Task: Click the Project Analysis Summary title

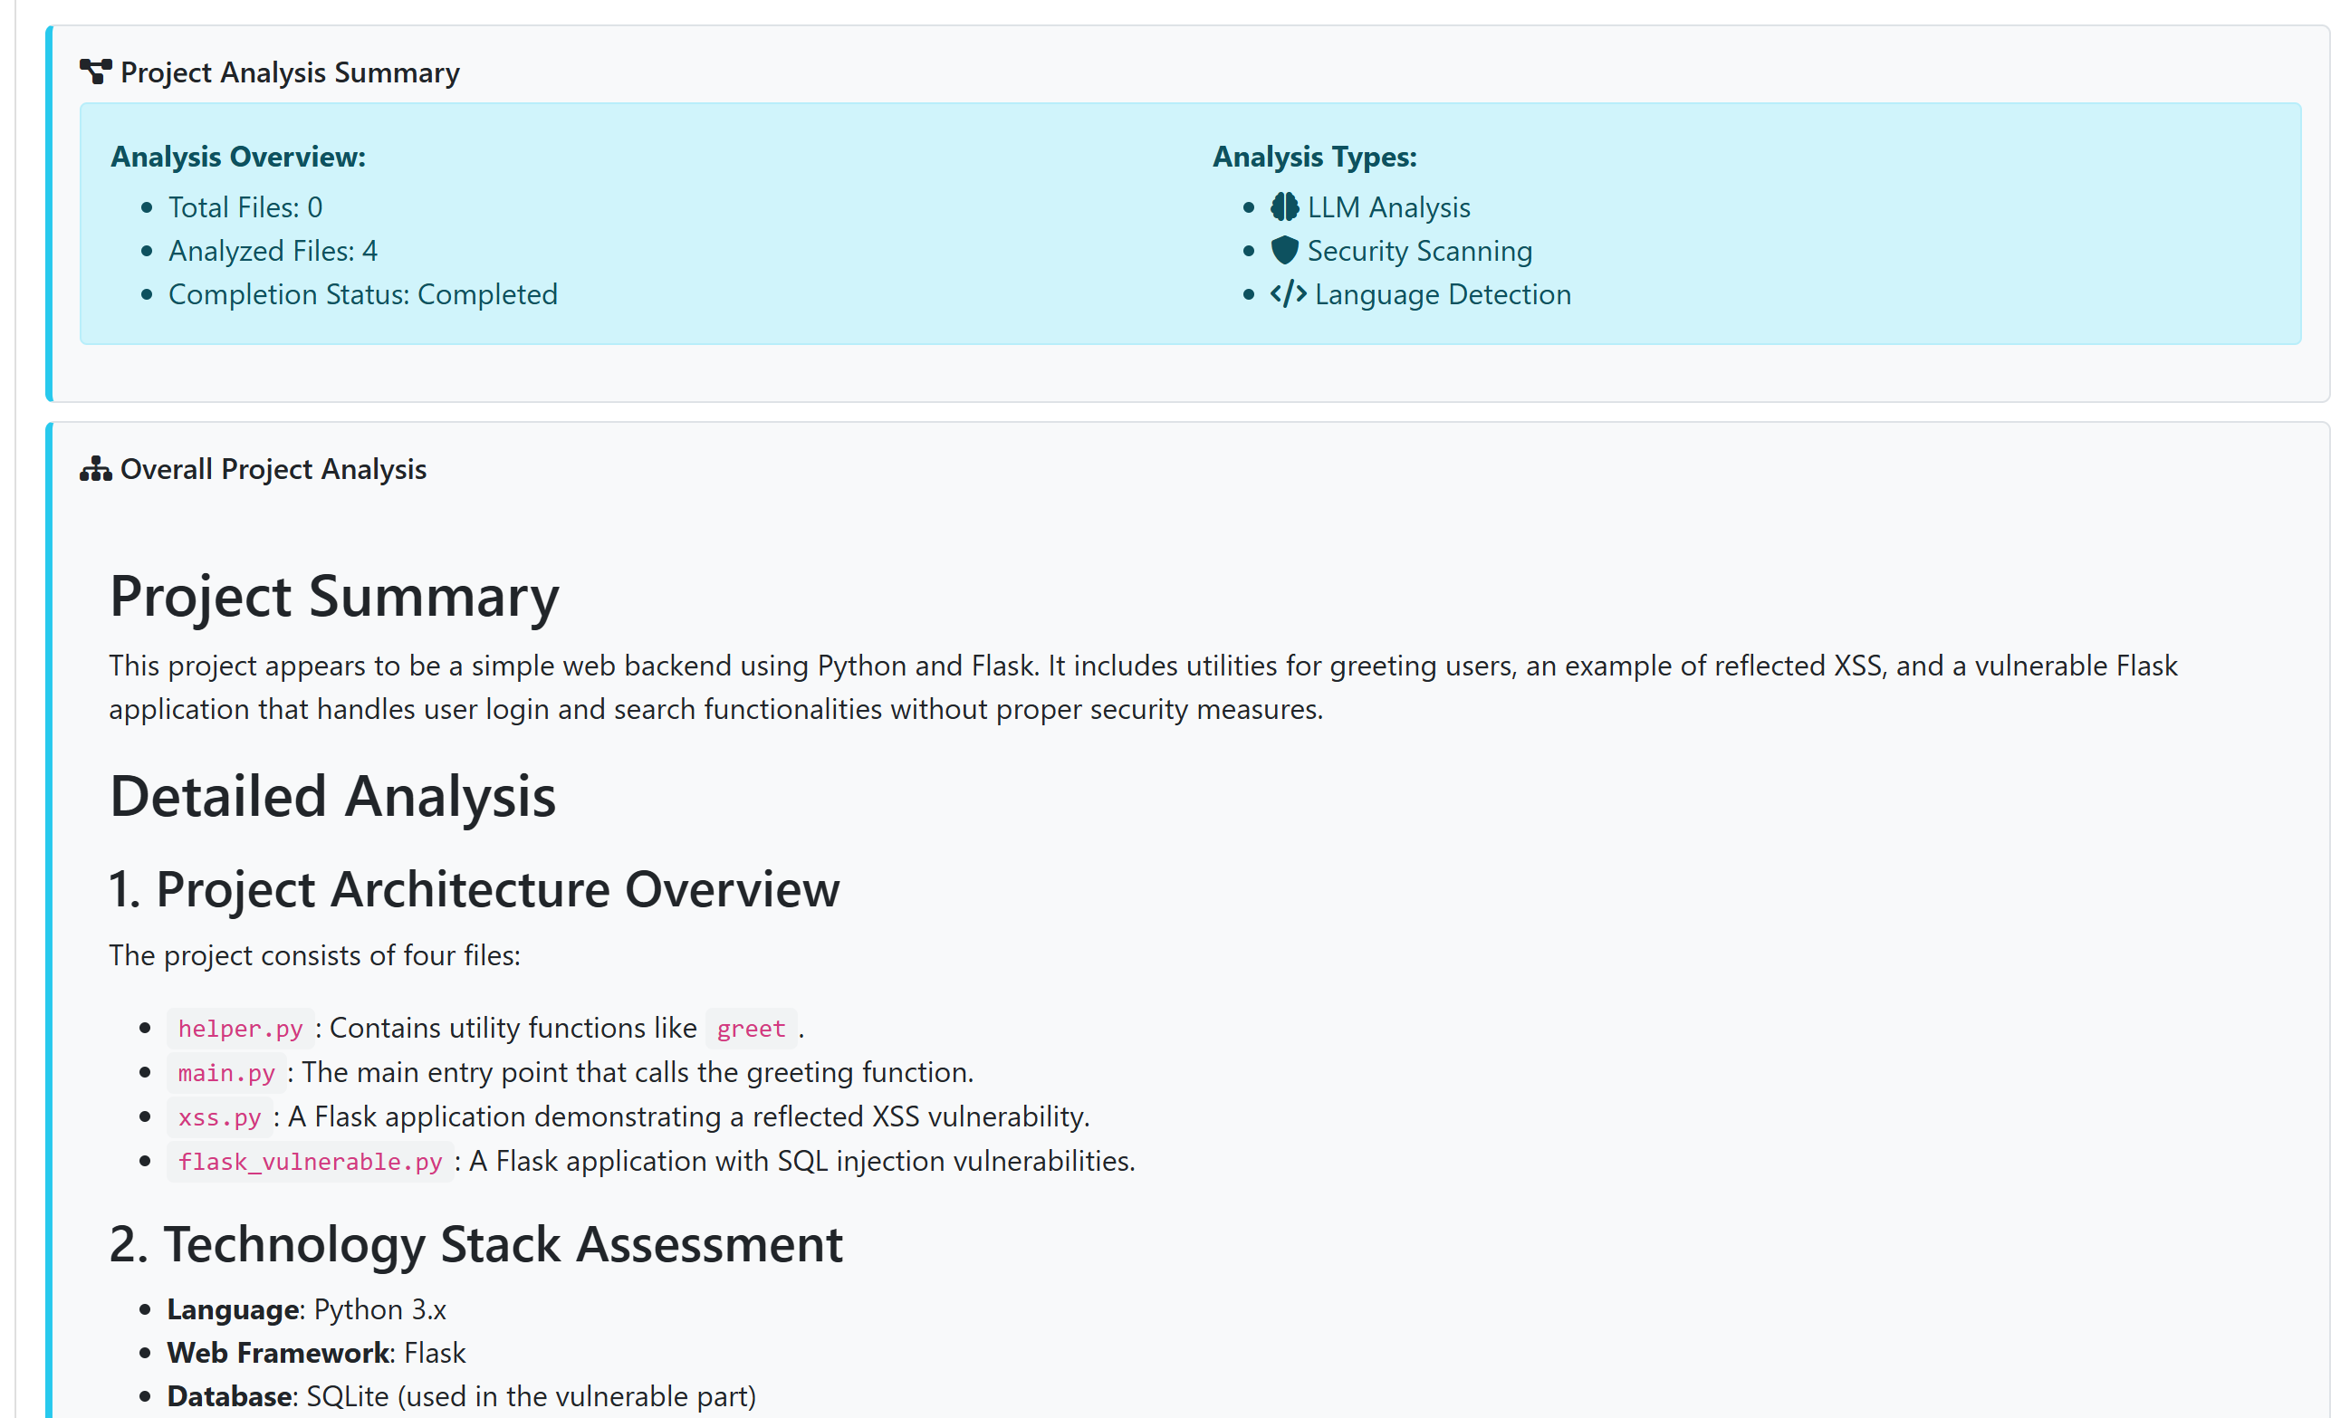Action: 290,72
